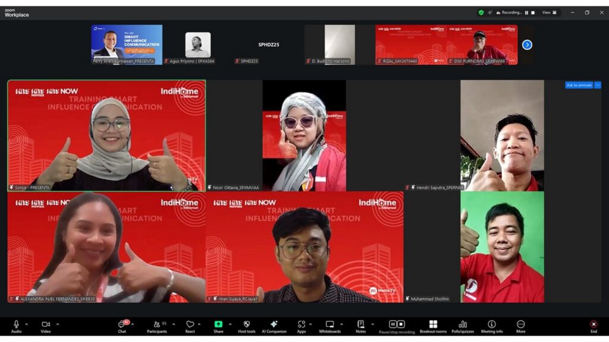Open the More options menu
Viewport: 609px width, 342px height.
tap(521, 327)
